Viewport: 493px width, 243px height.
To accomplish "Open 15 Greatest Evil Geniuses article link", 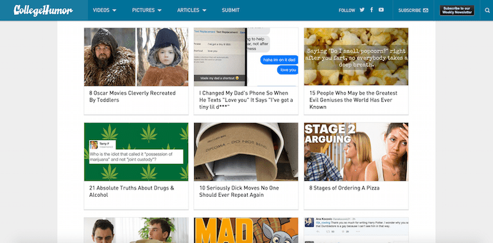I will (x=353, y=100).
